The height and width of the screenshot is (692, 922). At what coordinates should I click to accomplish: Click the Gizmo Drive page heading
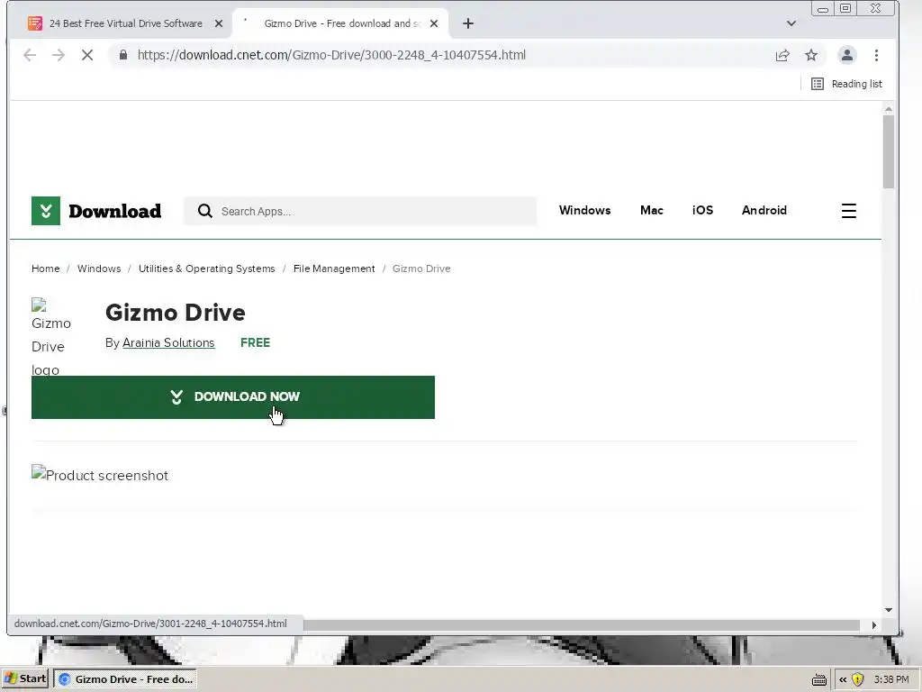coord(176,313)
